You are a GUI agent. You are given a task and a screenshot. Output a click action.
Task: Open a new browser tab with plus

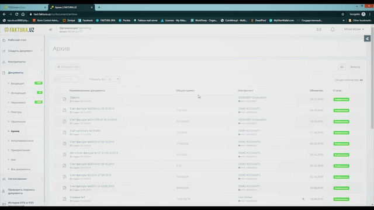(99, 8)
